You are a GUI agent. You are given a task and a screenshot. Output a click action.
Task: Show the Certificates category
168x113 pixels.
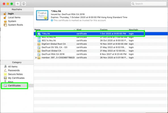(x=17, y=86)
